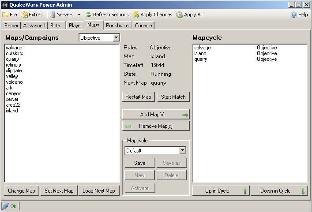
Task: Minimize the QuakeWars Power Admin window
Action: tap(291, 5)
